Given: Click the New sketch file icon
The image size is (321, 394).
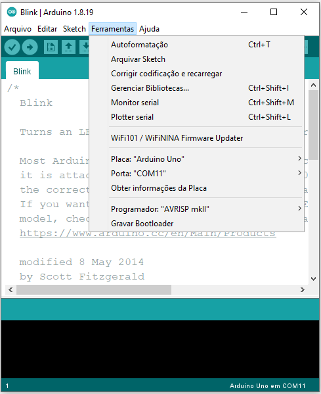Looking at the screenshot, I should (51, 47).
